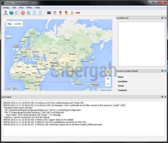Float the Log Output panel
The width and height of the screenshot is (168, 143).
click(x=162, y=97)
